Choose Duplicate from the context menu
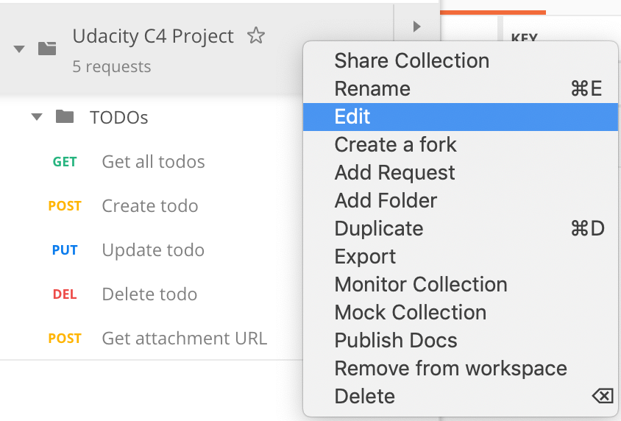Viewport: 621px width, 421px height. click(x=378, y=229)
